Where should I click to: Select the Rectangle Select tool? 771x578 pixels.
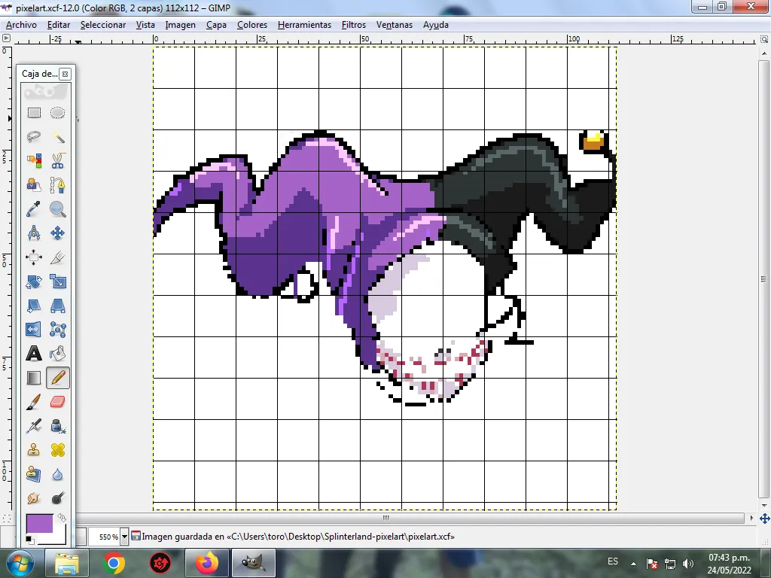tap(34, 113)
